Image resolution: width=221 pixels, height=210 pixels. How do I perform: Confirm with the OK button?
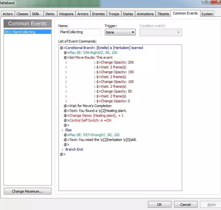[x=160, y=205]
